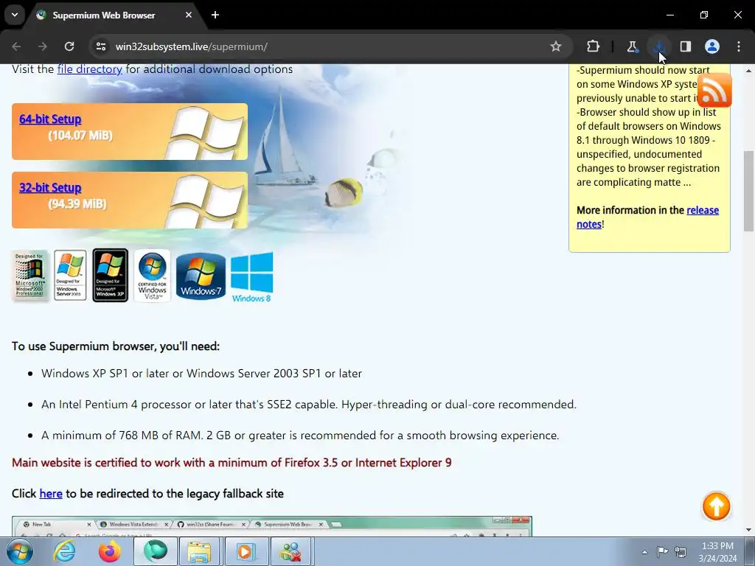Click the Designed for Windows XP badge
755x566 pixels.
point(111,276)
